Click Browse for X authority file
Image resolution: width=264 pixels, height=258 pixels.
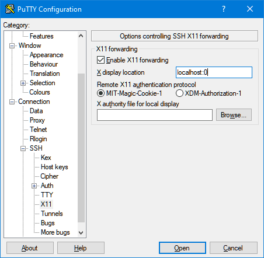234,115
